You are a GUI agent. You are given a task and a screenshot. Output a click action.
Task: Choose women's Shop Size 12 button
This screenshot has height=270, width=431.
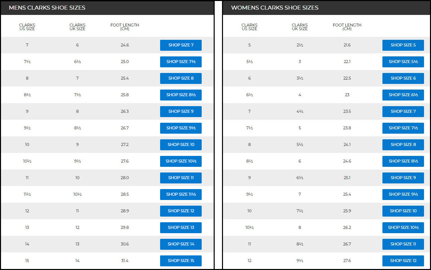point(403,261)
